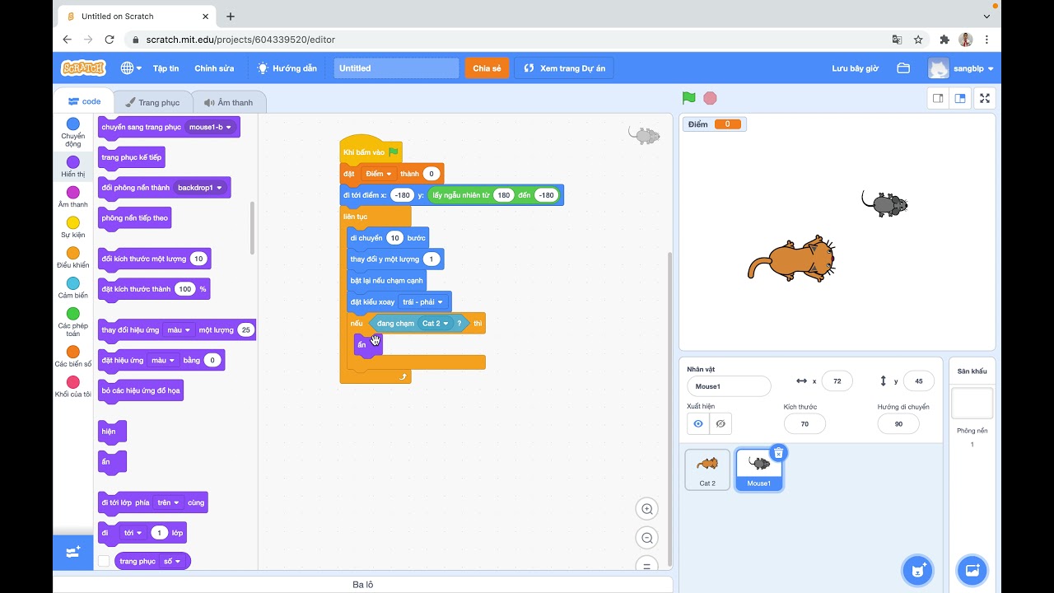Select the Cảm biến blocks category

click(x=72, y=289)
